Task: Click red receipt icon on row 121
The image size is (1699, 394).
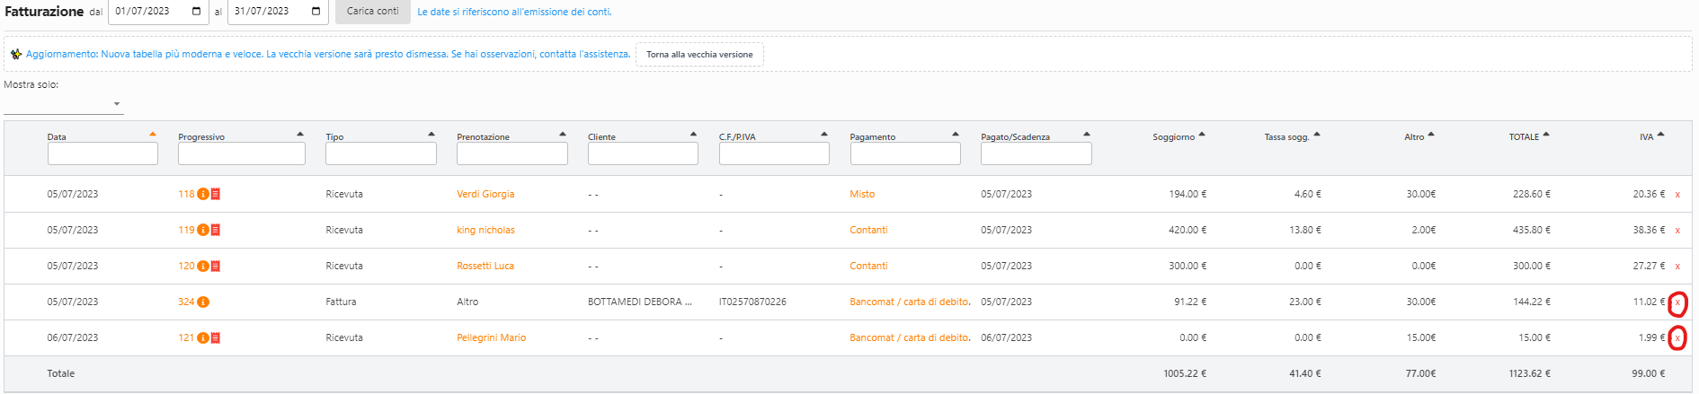Action: [x=216, y=337]
